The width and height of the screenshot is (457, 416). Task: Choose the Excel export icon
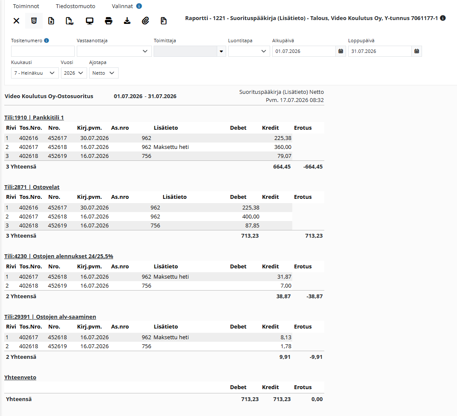click(x=51, y=21)
